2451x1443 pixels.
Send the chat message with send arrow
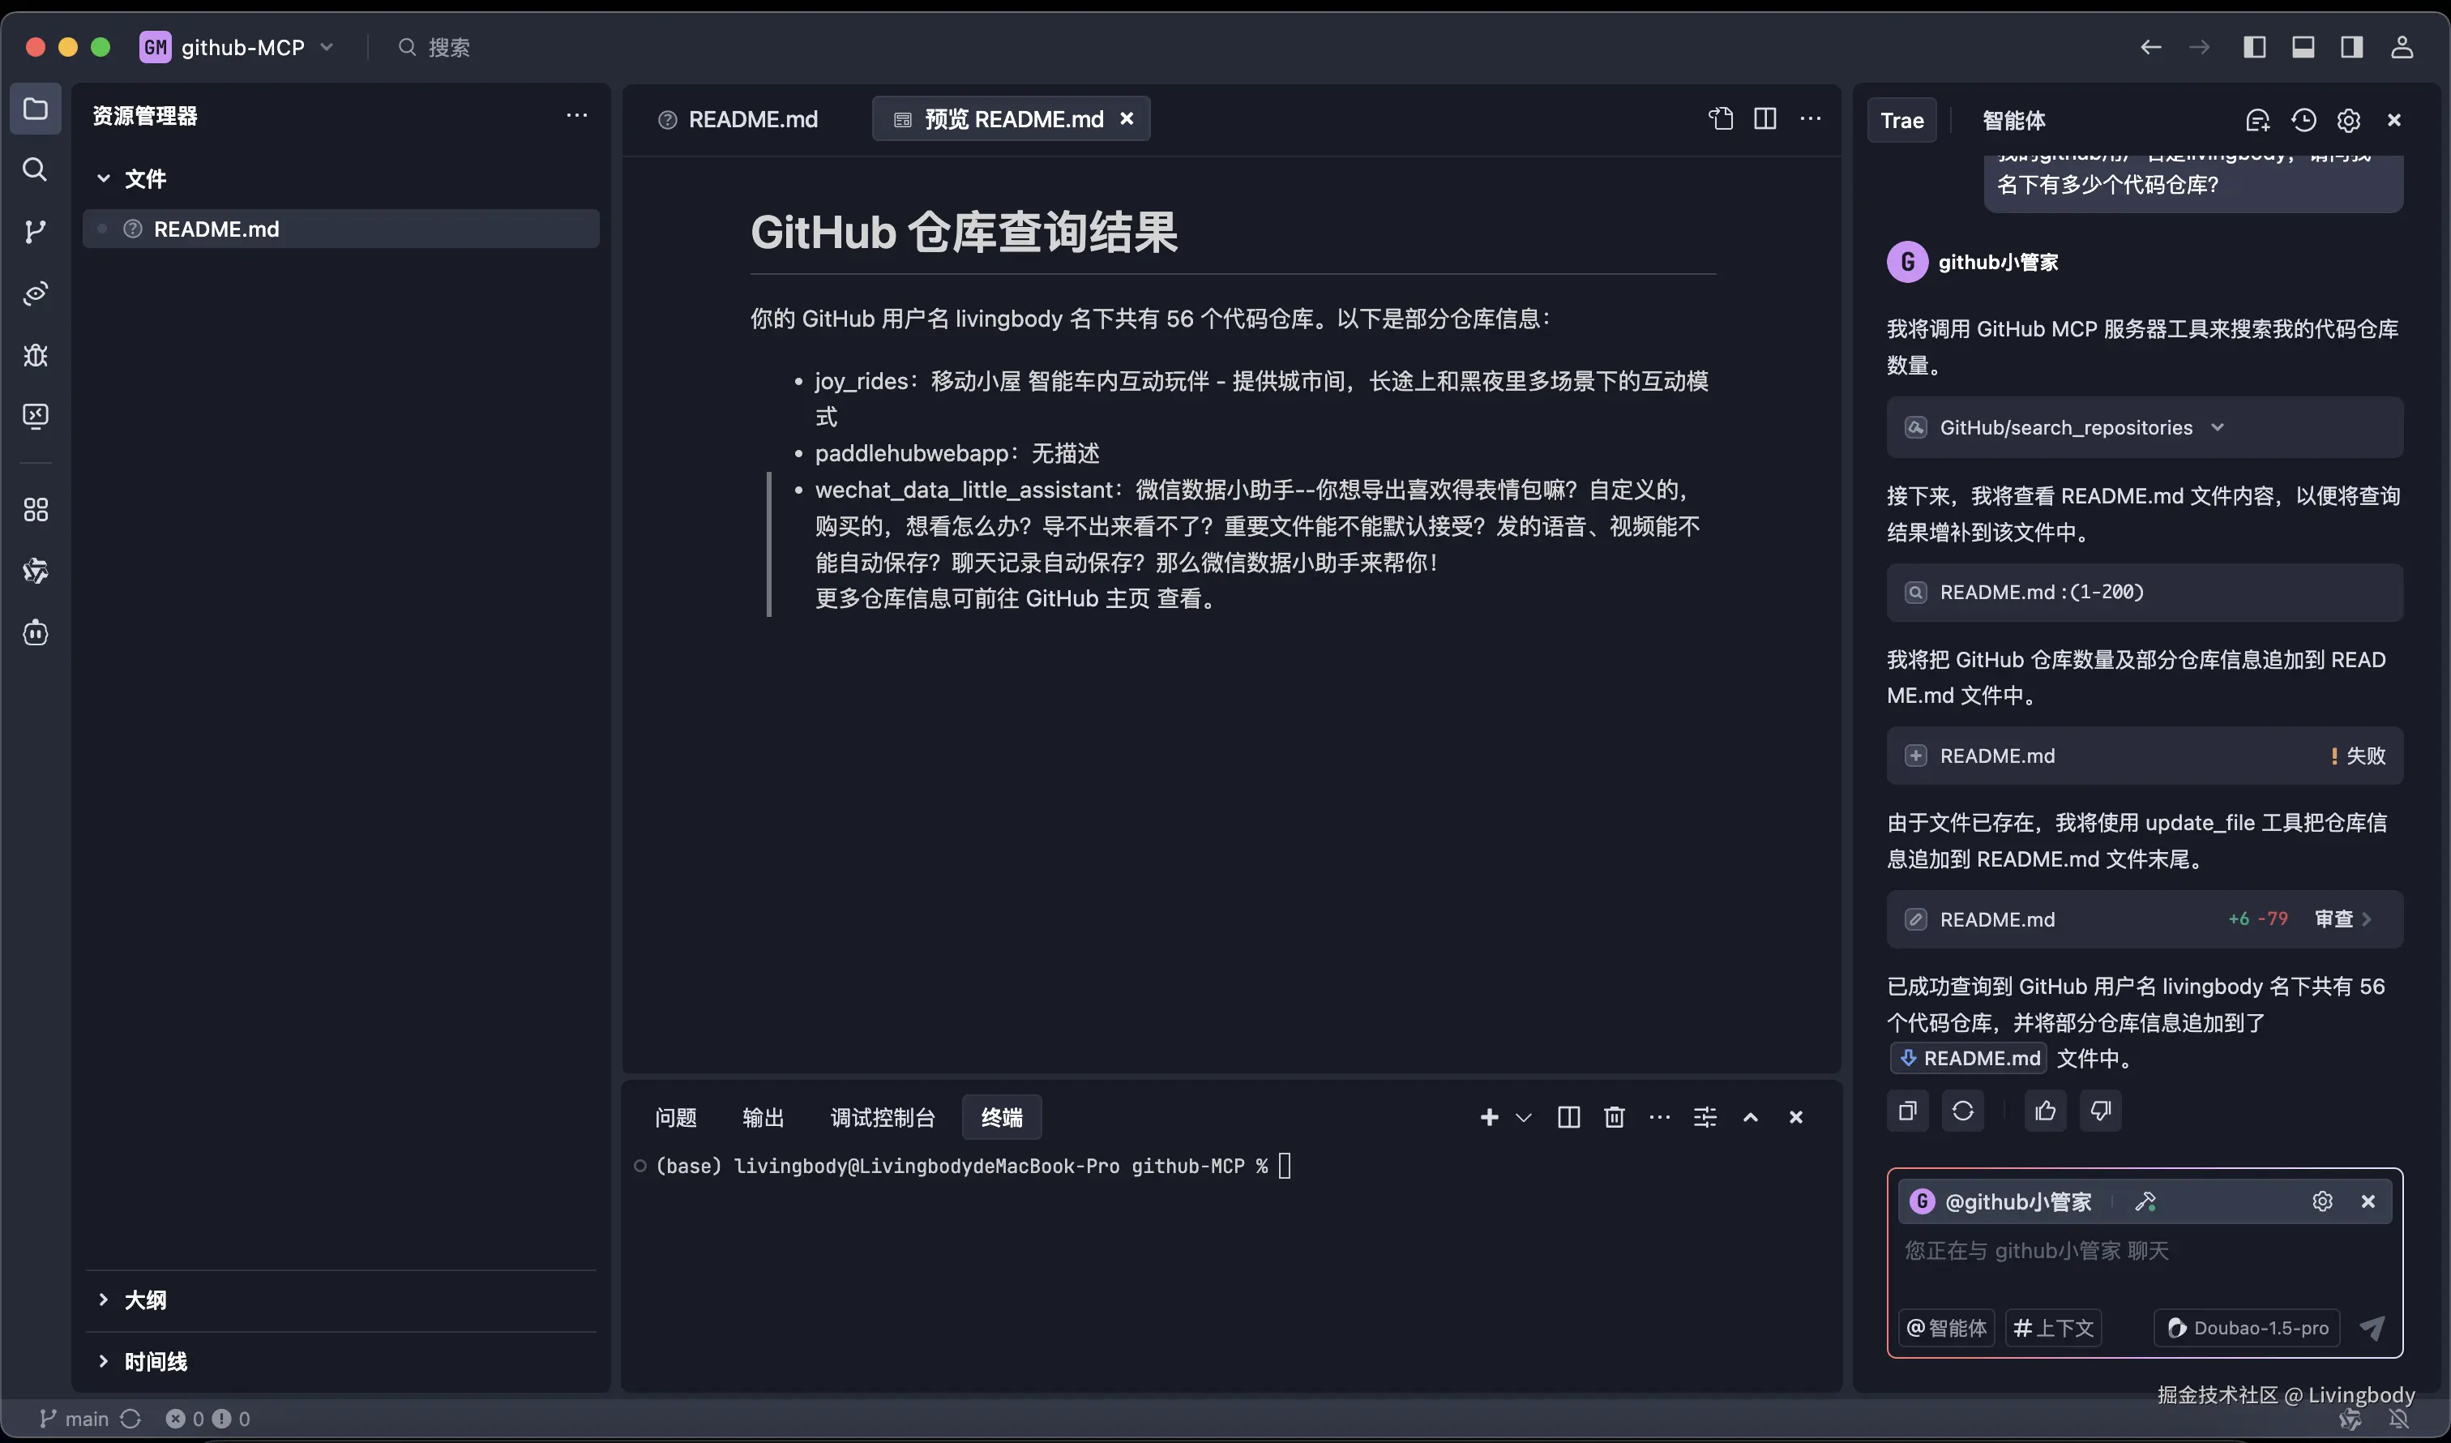[x=2372, y=1327]
